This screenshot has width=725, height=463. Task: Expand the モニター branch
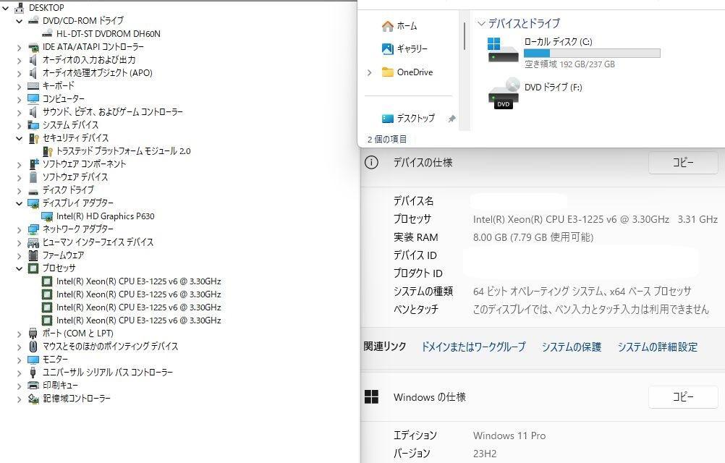coord(20,360)
